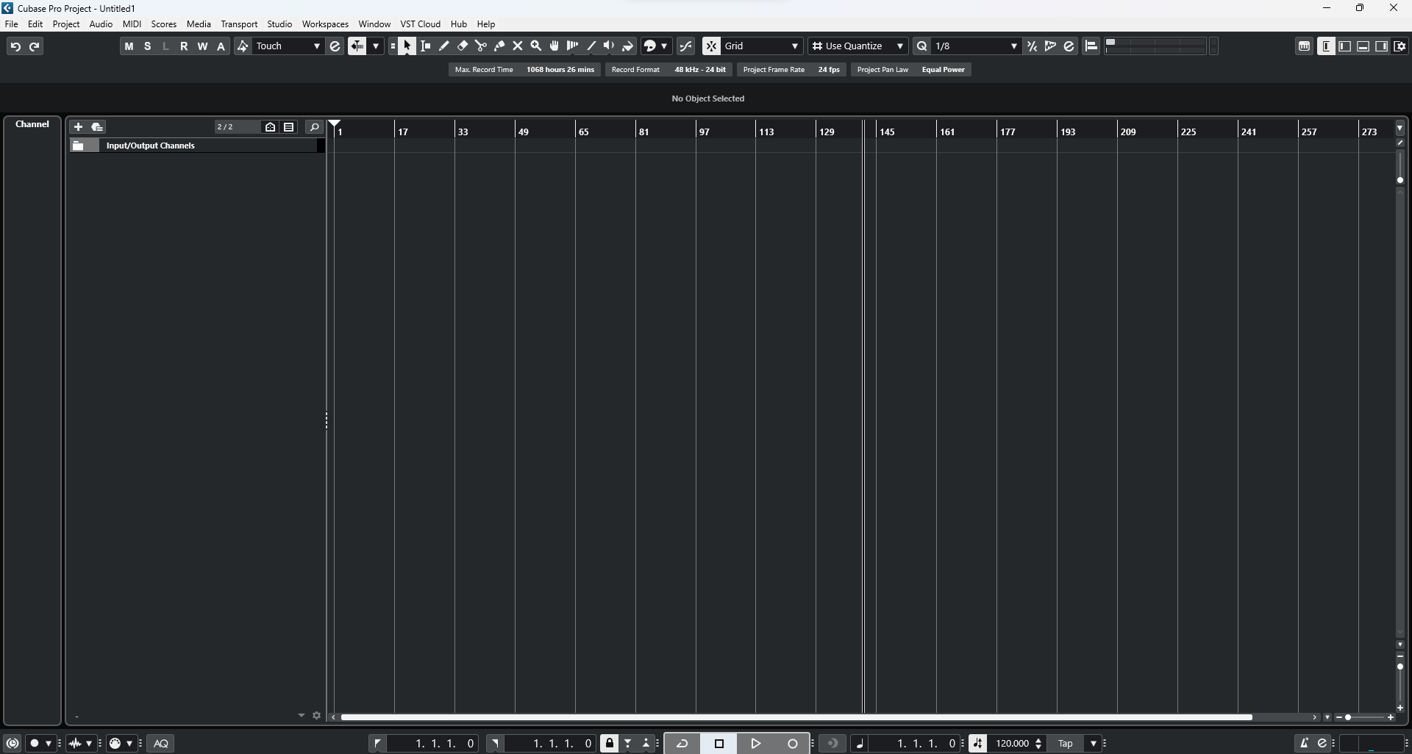Select the Line tool
This screenshot has height=754, width=1412.
click(591, 46)
